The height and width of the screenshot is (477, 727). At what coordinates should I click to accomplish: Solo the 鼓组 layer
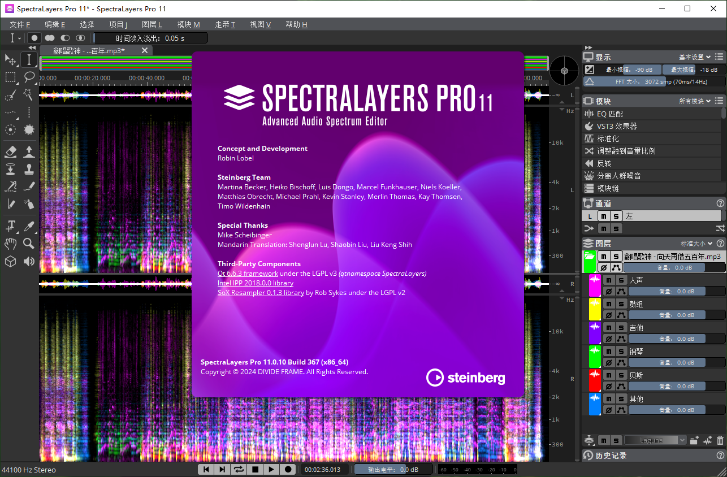pyautogui.click(x=621, y=304)
